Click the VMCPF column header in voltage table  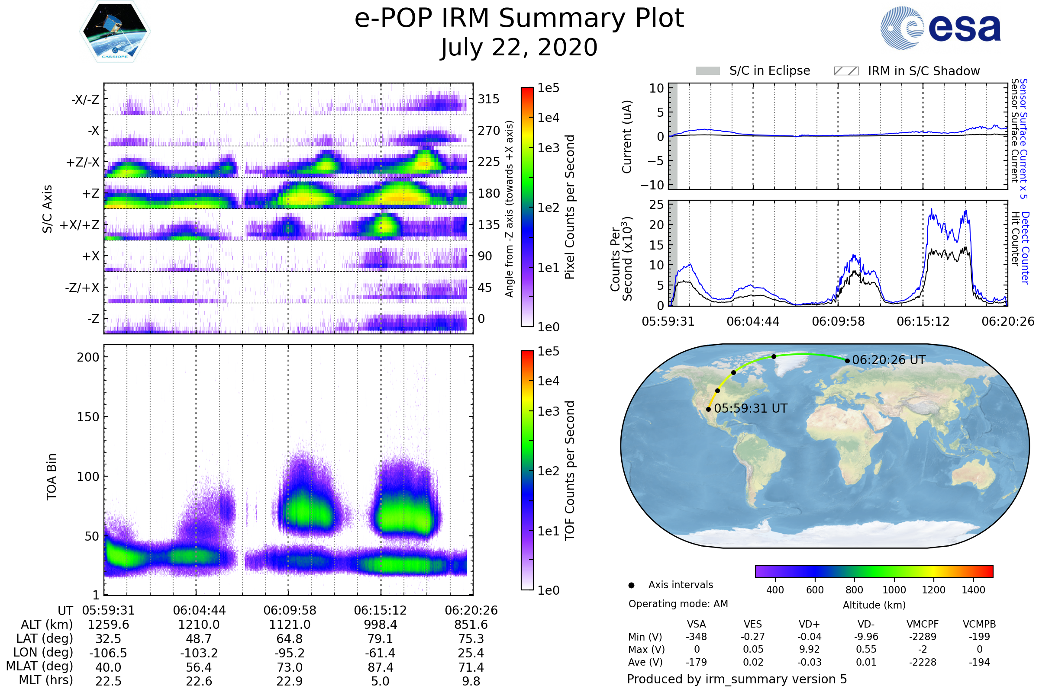click(923, 625)
